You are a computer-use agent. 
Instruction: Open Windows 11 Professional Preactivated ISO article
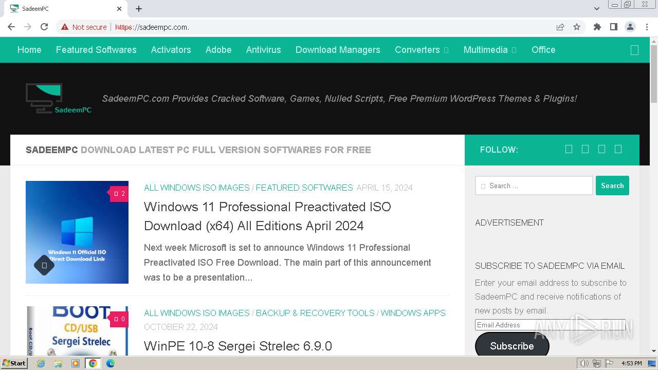point(267,216)
